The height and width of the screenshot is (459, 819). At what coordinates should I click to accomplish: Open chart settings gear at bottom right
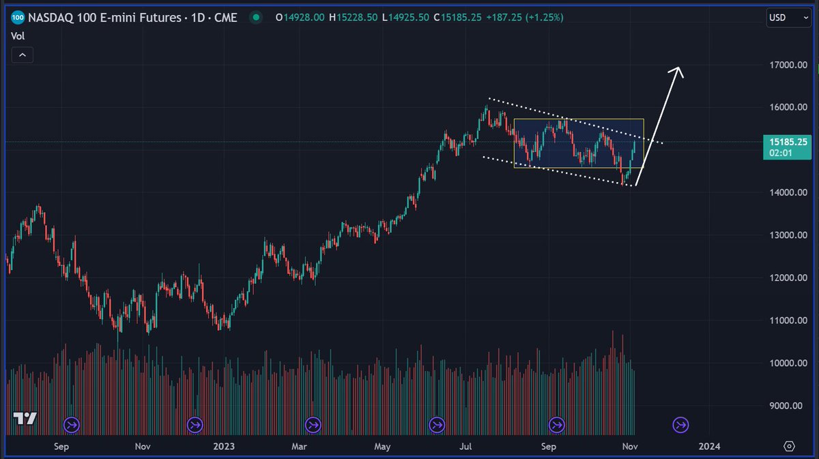pos(790,446)
